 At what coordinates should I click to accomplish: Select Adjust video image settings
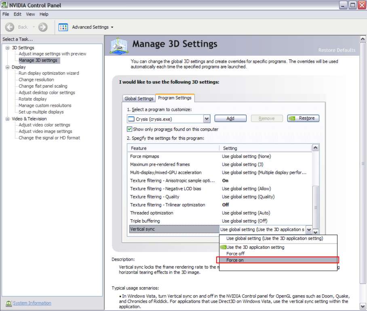(45, 131)
